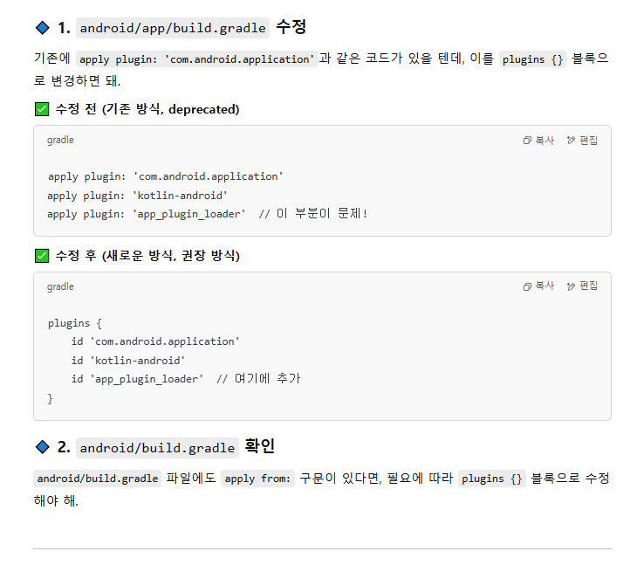Screen dimensions: 637x565
Task: Click the 편집 label in second code block
Action: click(x=589, y=286)
